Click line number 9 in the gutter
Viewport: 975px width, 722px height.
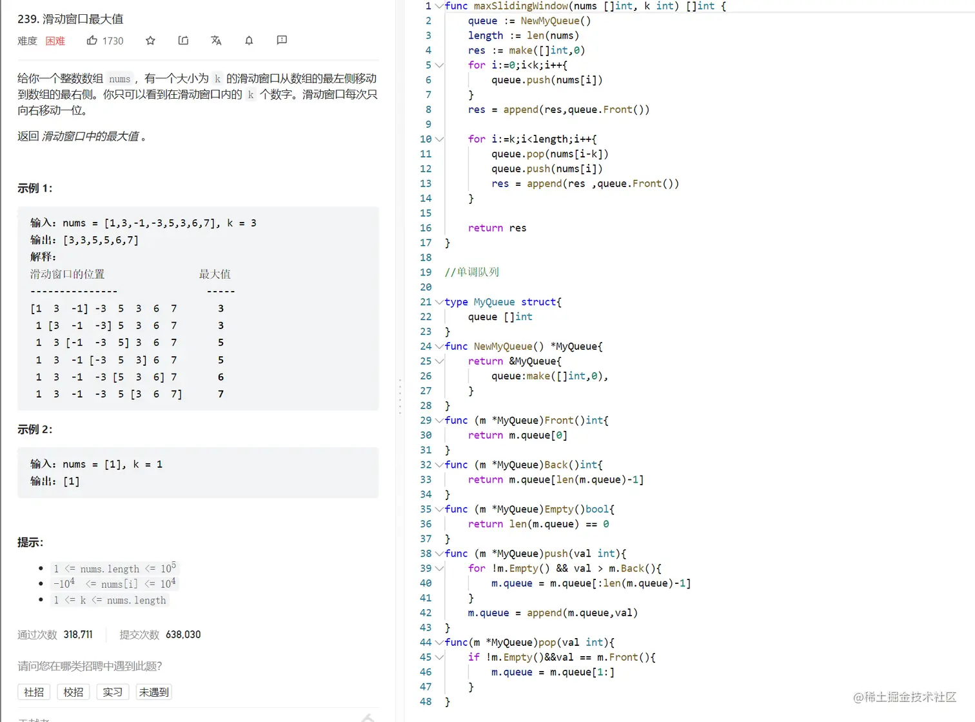(x=428, y=125)
